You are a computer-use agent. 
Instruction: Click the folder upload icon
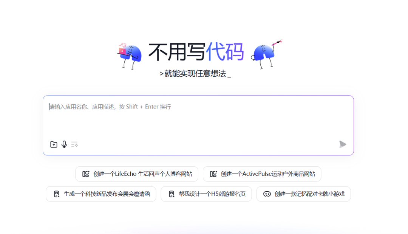click(53, 144)
